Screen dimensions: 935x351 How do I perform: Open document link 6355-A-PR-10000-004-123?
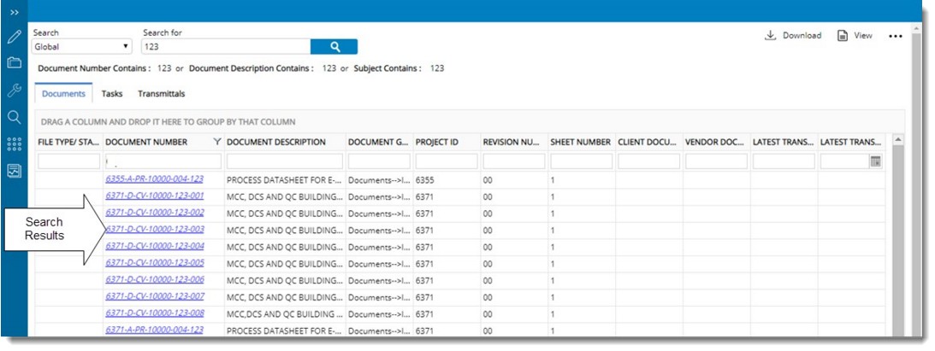[154, 179]
